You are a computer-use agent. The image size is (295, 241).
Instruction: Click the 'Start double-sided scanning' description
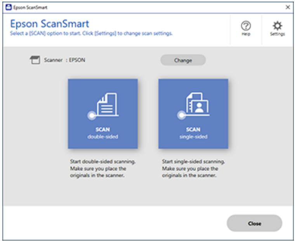103,168
